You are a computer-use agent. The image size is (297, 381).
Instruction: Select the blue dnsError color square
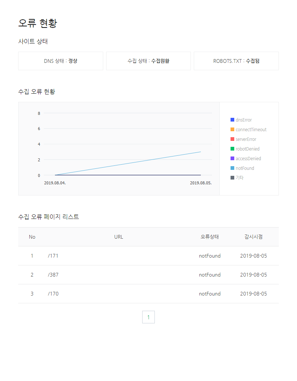pos(232,120)
